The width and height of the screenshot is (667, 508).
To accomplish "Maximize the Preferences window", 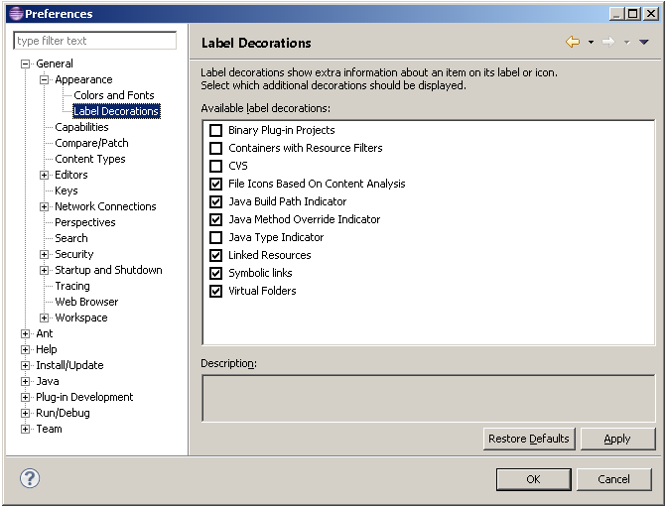I will 633,14.
